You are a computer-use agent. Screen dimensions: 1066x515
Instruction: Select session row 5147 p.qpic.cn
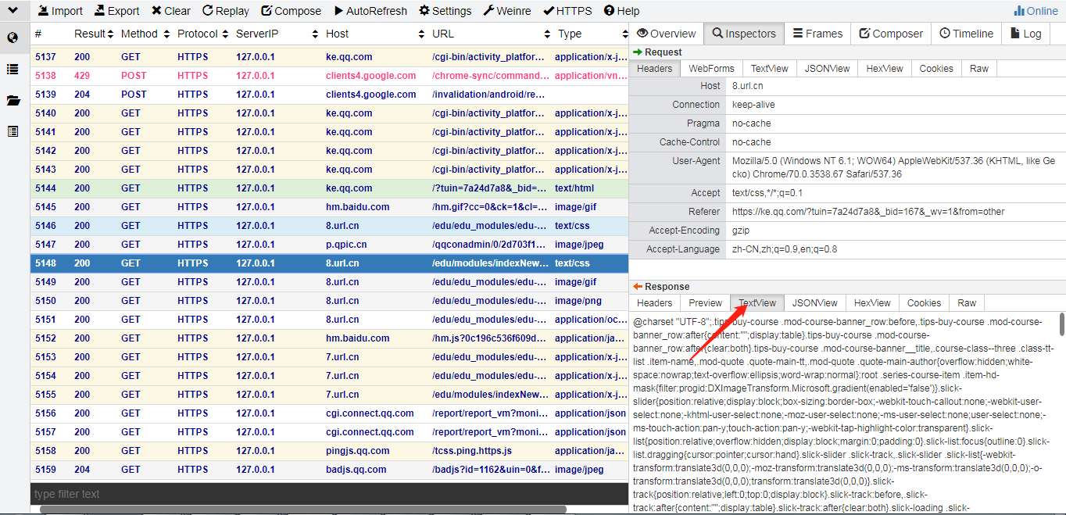pos(329,245)
